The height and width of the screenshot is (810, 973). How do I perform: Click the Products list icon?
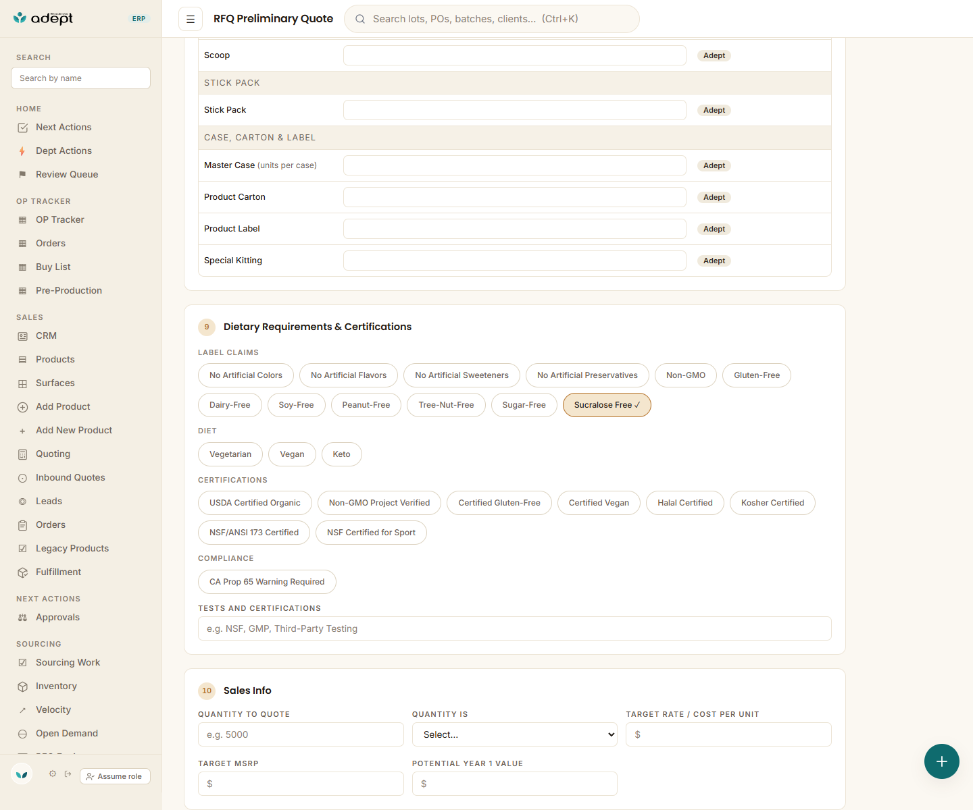[x=22, y=360]
